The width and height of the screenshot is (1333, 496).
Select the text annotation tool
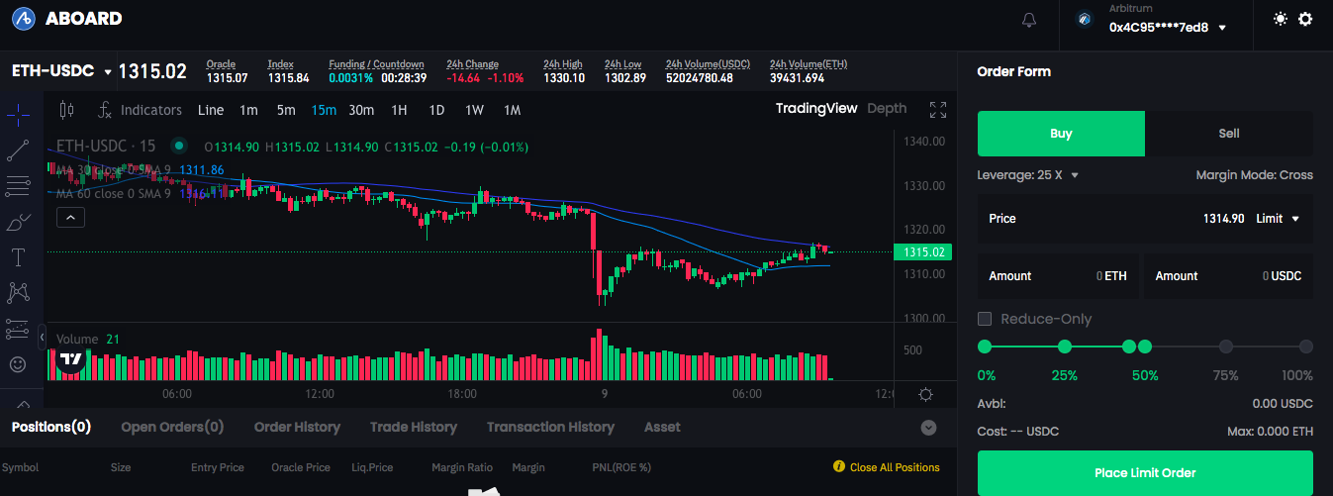tap(18, 257)
